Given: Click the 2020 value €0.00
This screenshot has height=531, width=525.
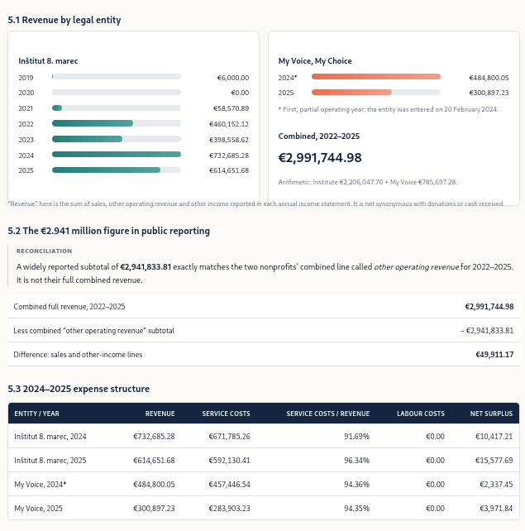Looking at the screenshot, I should click(240, 93).
